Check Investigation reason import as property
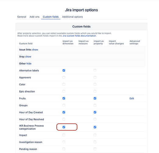159x153 pixels. (x=95, y=142)
